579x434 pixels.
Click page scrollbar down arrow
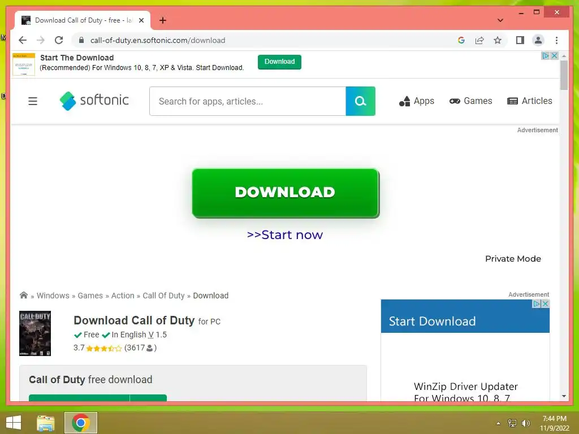pyautogui.click(x=564, y=396)
